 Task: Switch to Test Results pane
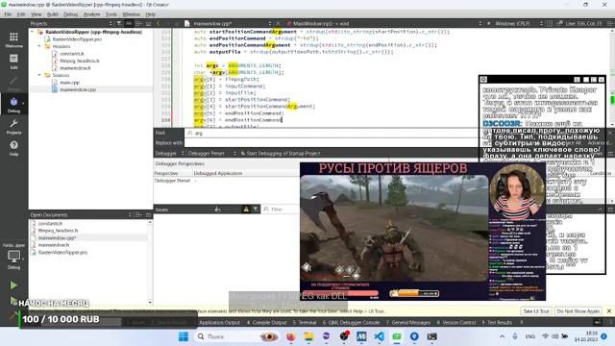(497, 323)
